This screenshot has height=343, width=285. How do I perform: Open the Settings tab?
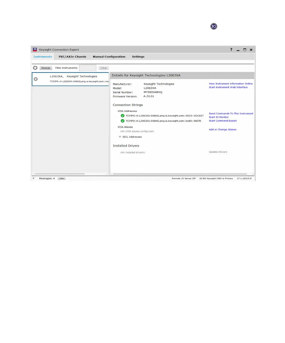coord(138,57)
